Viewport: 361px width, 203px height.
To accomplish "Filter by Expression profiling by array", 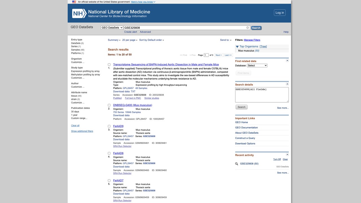I will coord(85,71).
